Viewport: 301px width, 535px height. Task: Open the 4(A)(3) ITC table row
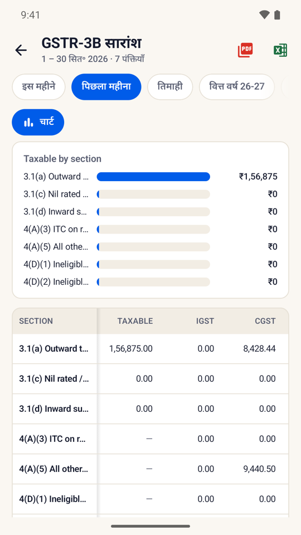pos(151,439)
